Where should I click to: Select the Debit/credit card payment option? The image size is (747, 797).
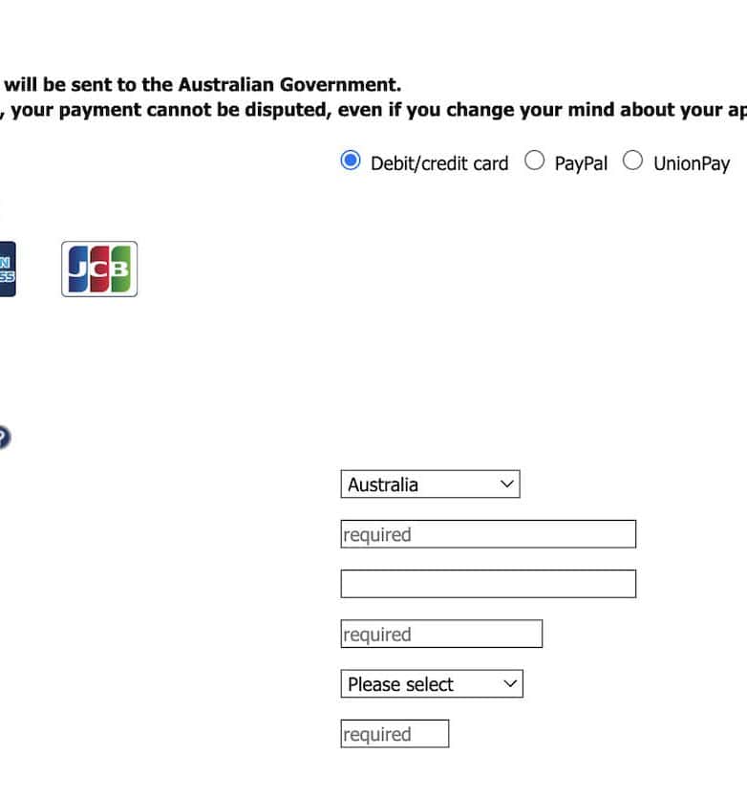tap(351, 162)
